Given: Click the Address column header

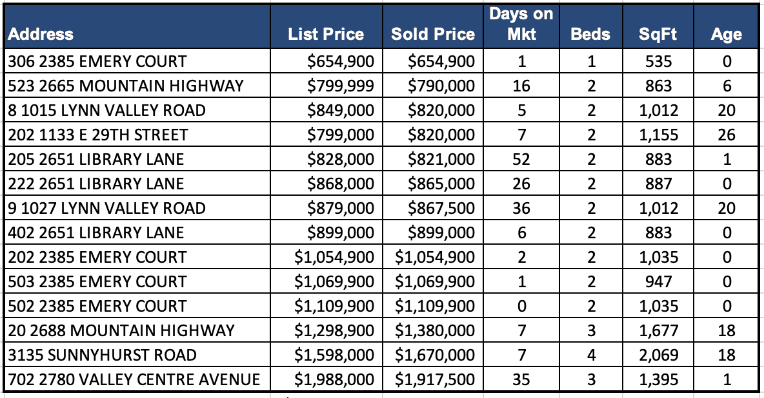Looking at the screenshot, I should 41,35.
